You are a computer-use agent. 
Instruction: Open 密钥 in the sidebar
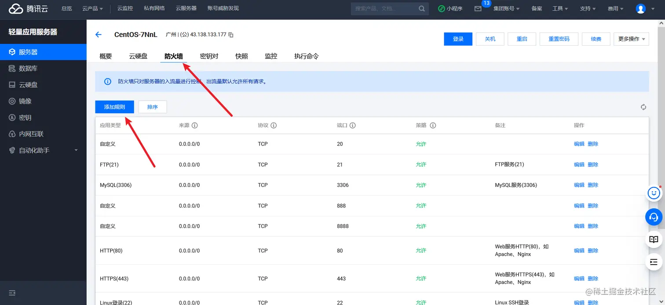[43, 118]
